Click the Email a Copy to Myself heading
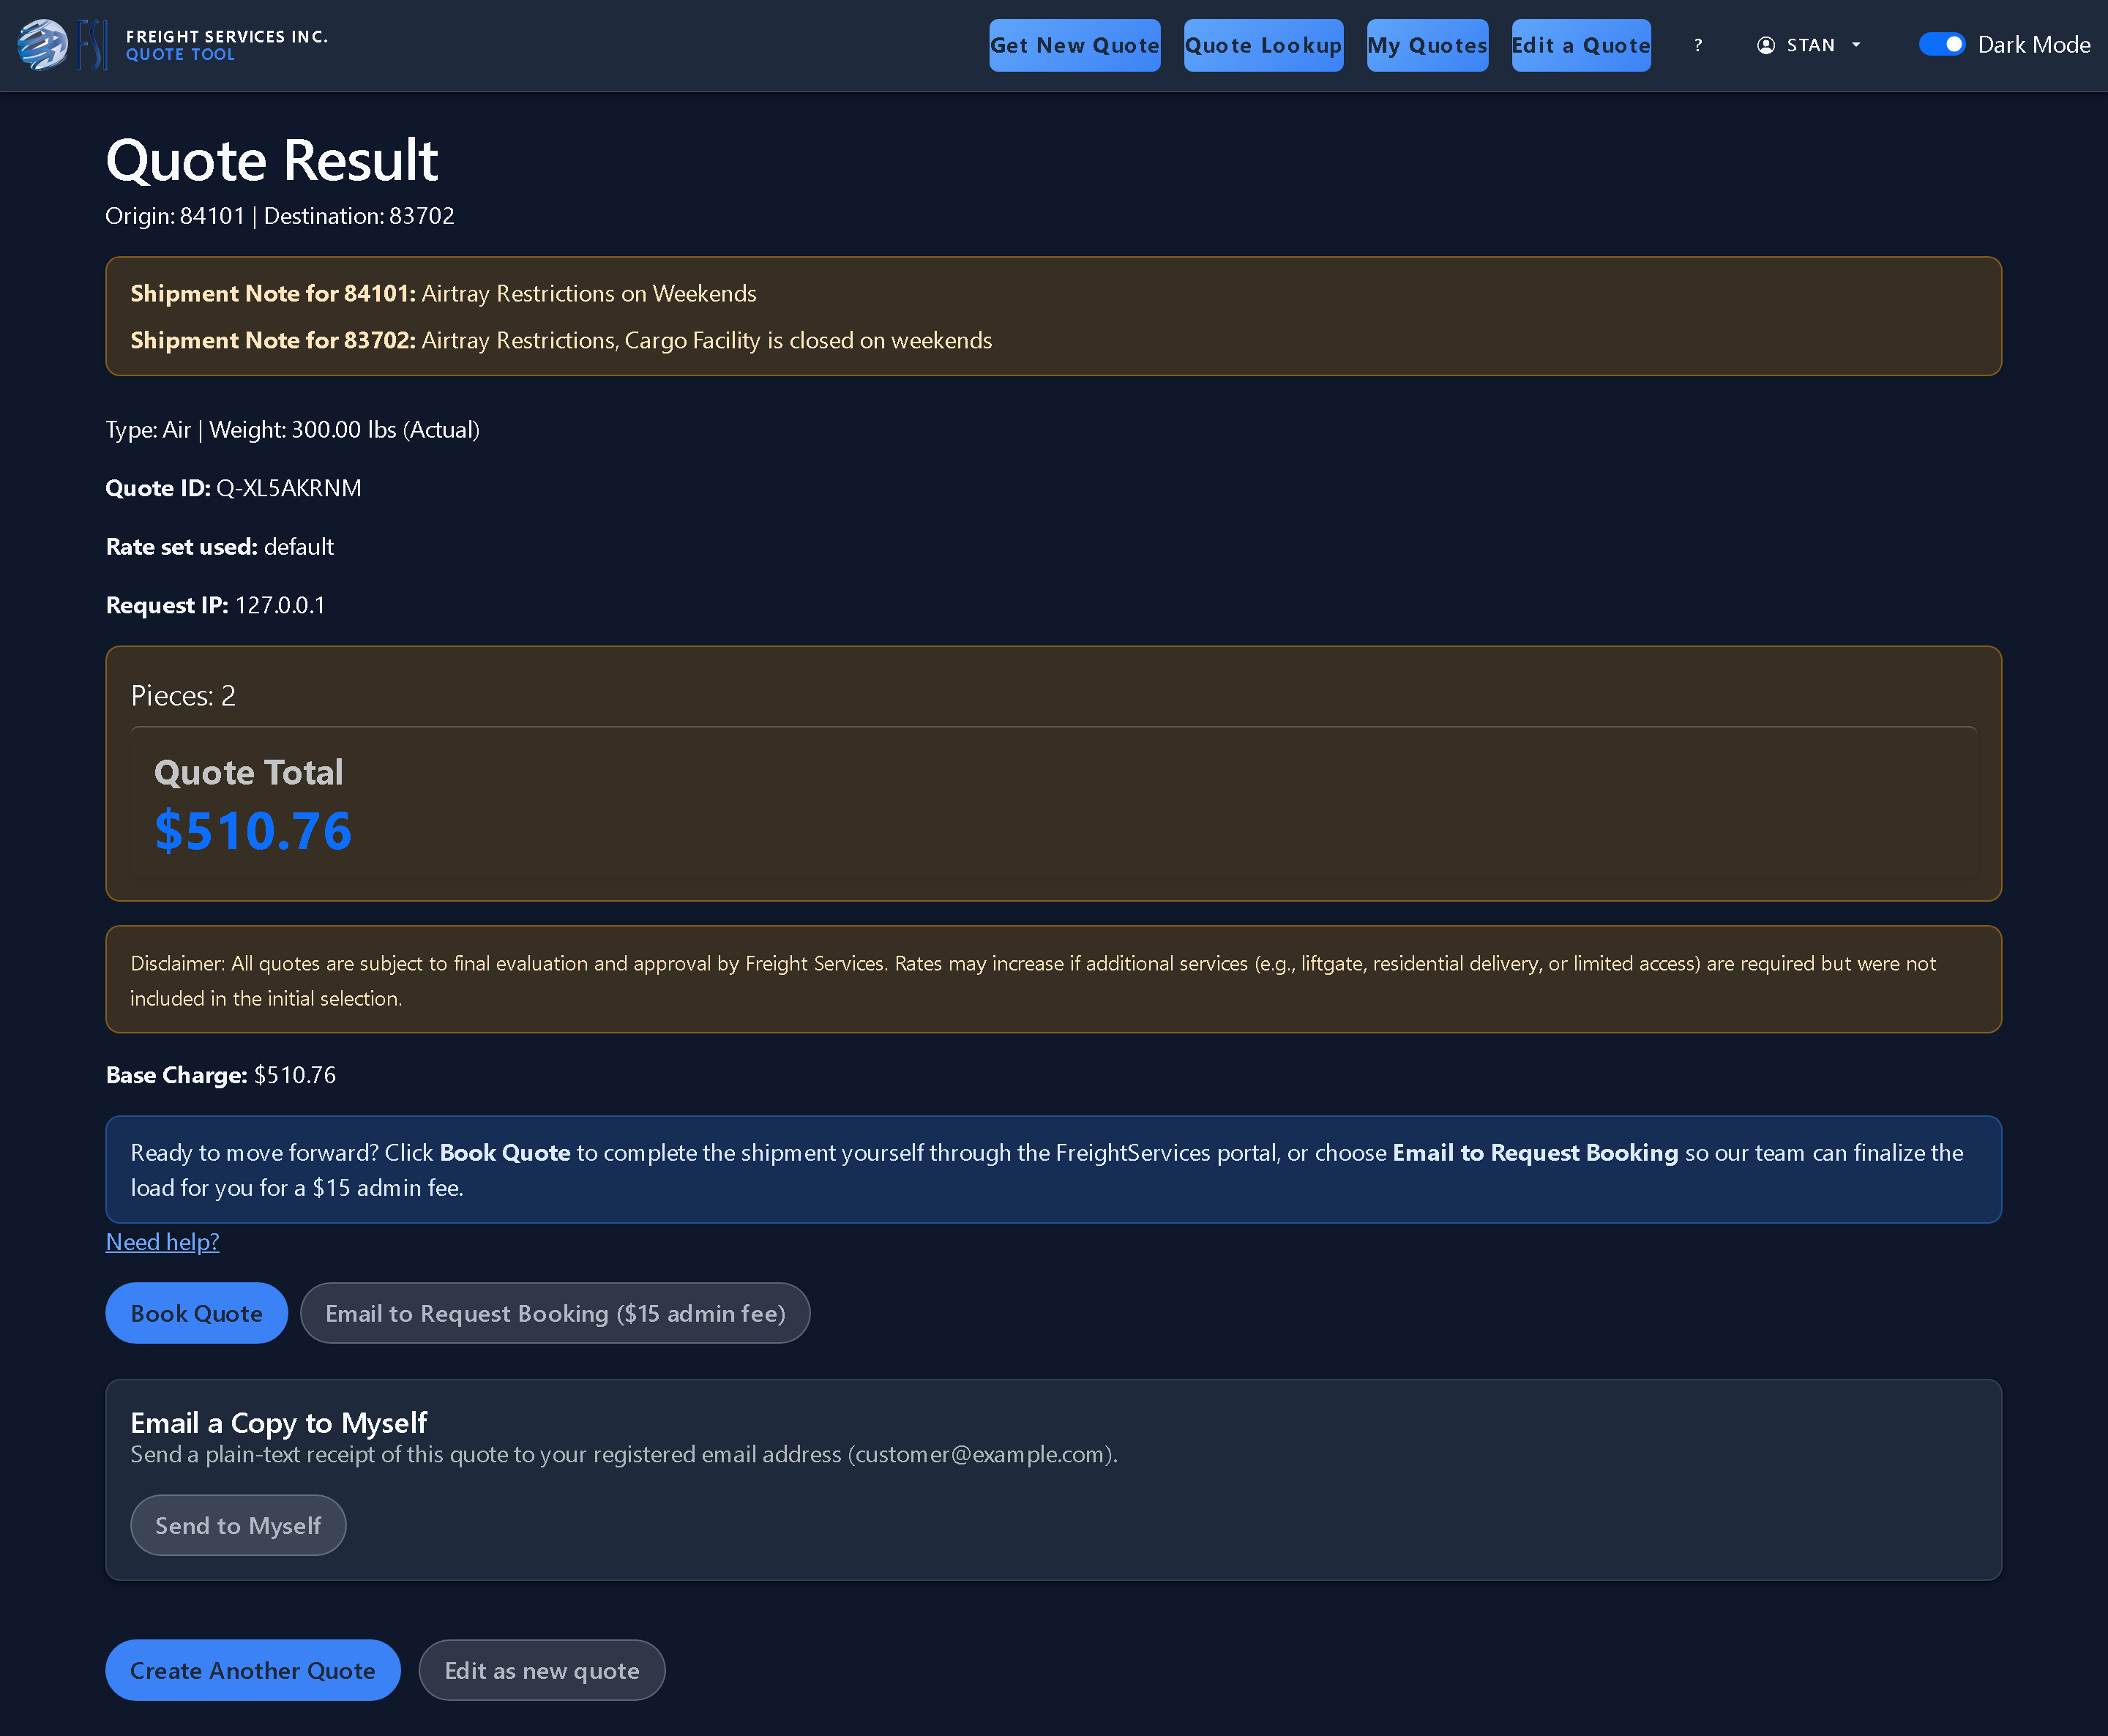This screenshot has height=1736, width=2108. pyautogui.click(x=279, y=1422)
